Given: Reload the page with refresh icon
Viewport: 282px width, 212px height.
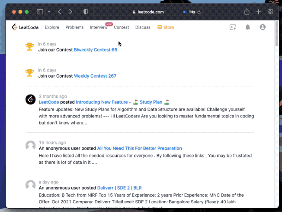Looking at the screenshot, I should (x=199, y=12).
